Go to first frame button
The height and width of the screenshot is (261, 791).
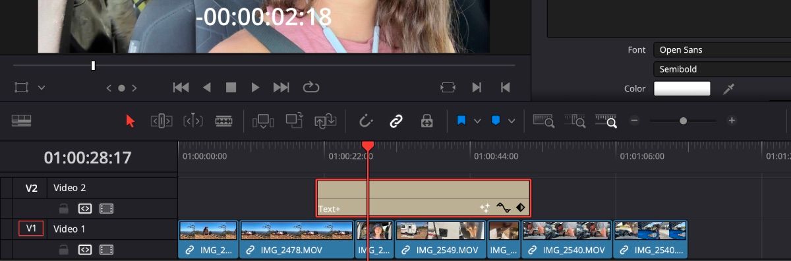coord(181,87)
